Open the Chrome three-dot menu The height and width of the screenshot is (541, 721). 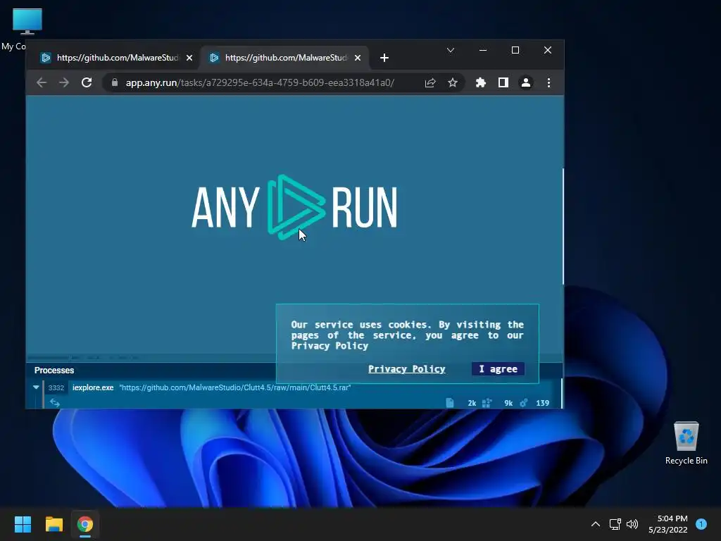(x=548, y=83)
